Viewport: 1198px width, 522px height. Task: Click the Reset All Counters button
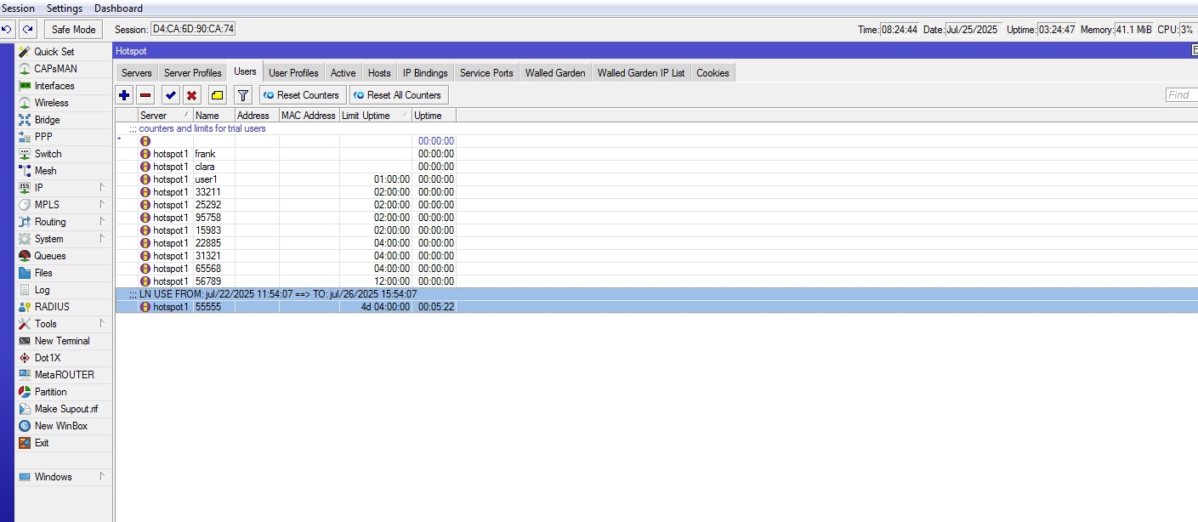[x=399, y=95]
